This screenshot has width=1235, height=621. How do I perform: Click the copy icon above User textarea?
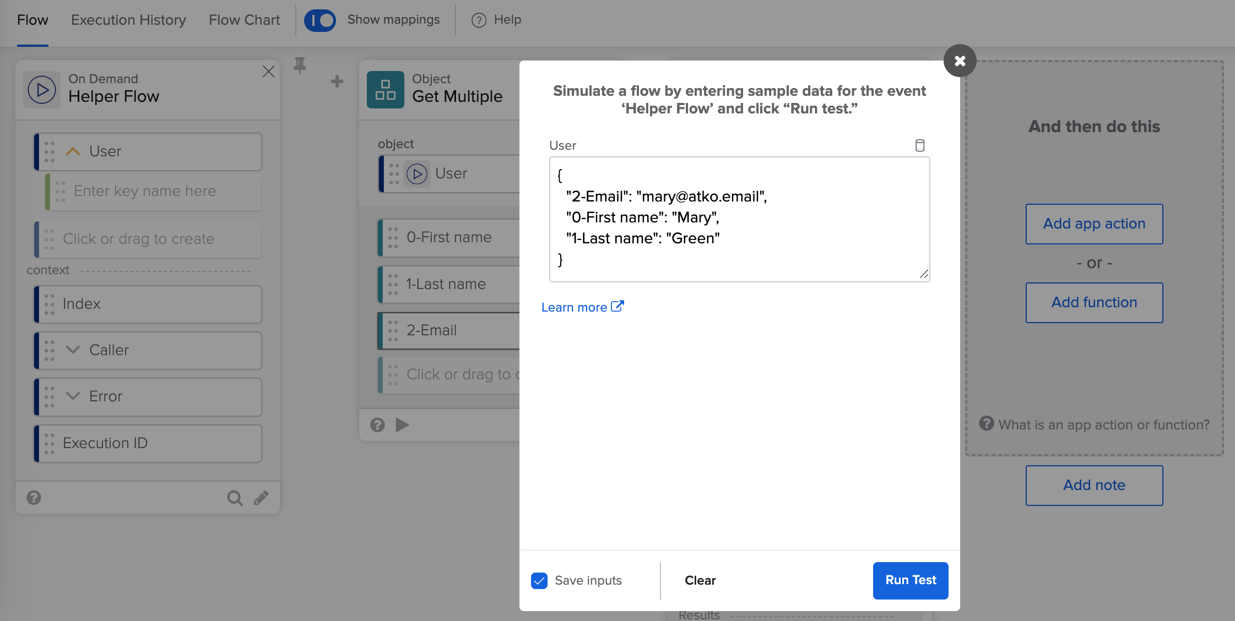pyautogui.click(x=919, y=145)
